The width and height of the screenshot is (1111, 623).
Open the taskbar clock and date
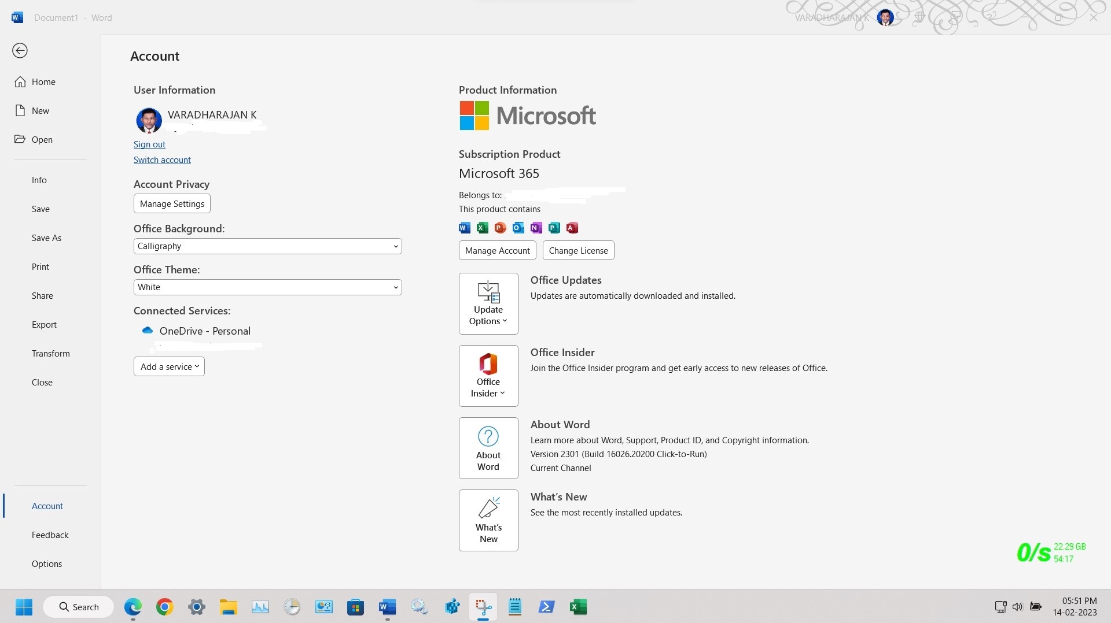click(x=1075, y=607)
